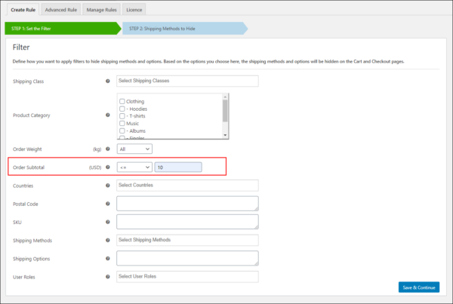Enable the T-shirts category checkbox
Screen dimensions: 453x304
click(122, 116)
